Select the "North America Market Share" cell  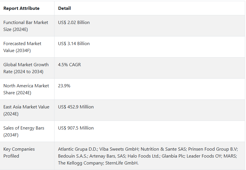pos(26,89)
